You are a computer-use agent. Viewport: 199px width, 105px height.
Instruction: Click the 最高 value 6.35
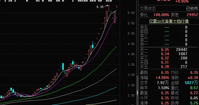[165, 93]
